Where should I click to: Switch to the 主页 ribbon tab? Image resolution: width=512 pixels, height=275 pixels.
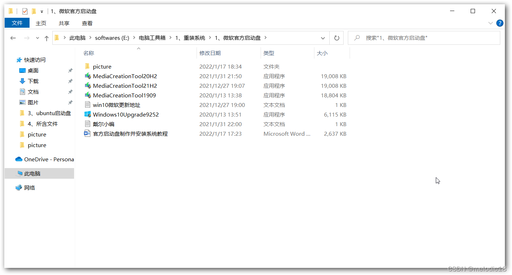(41, 23)
